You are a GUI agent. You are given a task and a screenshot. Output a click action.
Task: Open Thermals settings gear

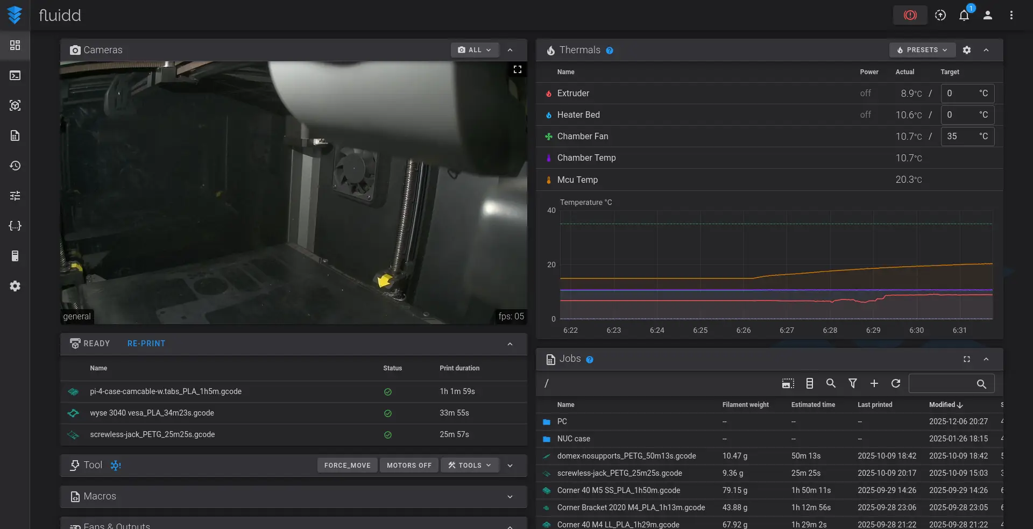(967, 50)
